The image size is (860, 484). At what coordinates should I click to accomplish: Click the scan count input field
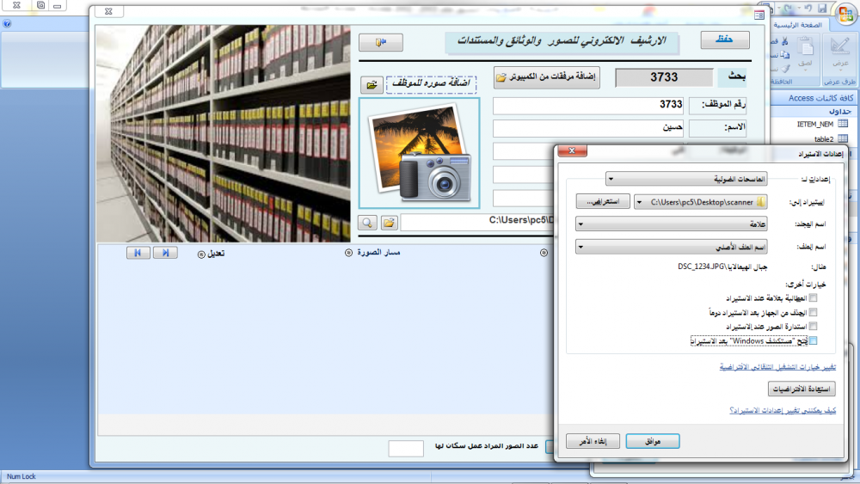pyautogui.click(x=406, y=448)
